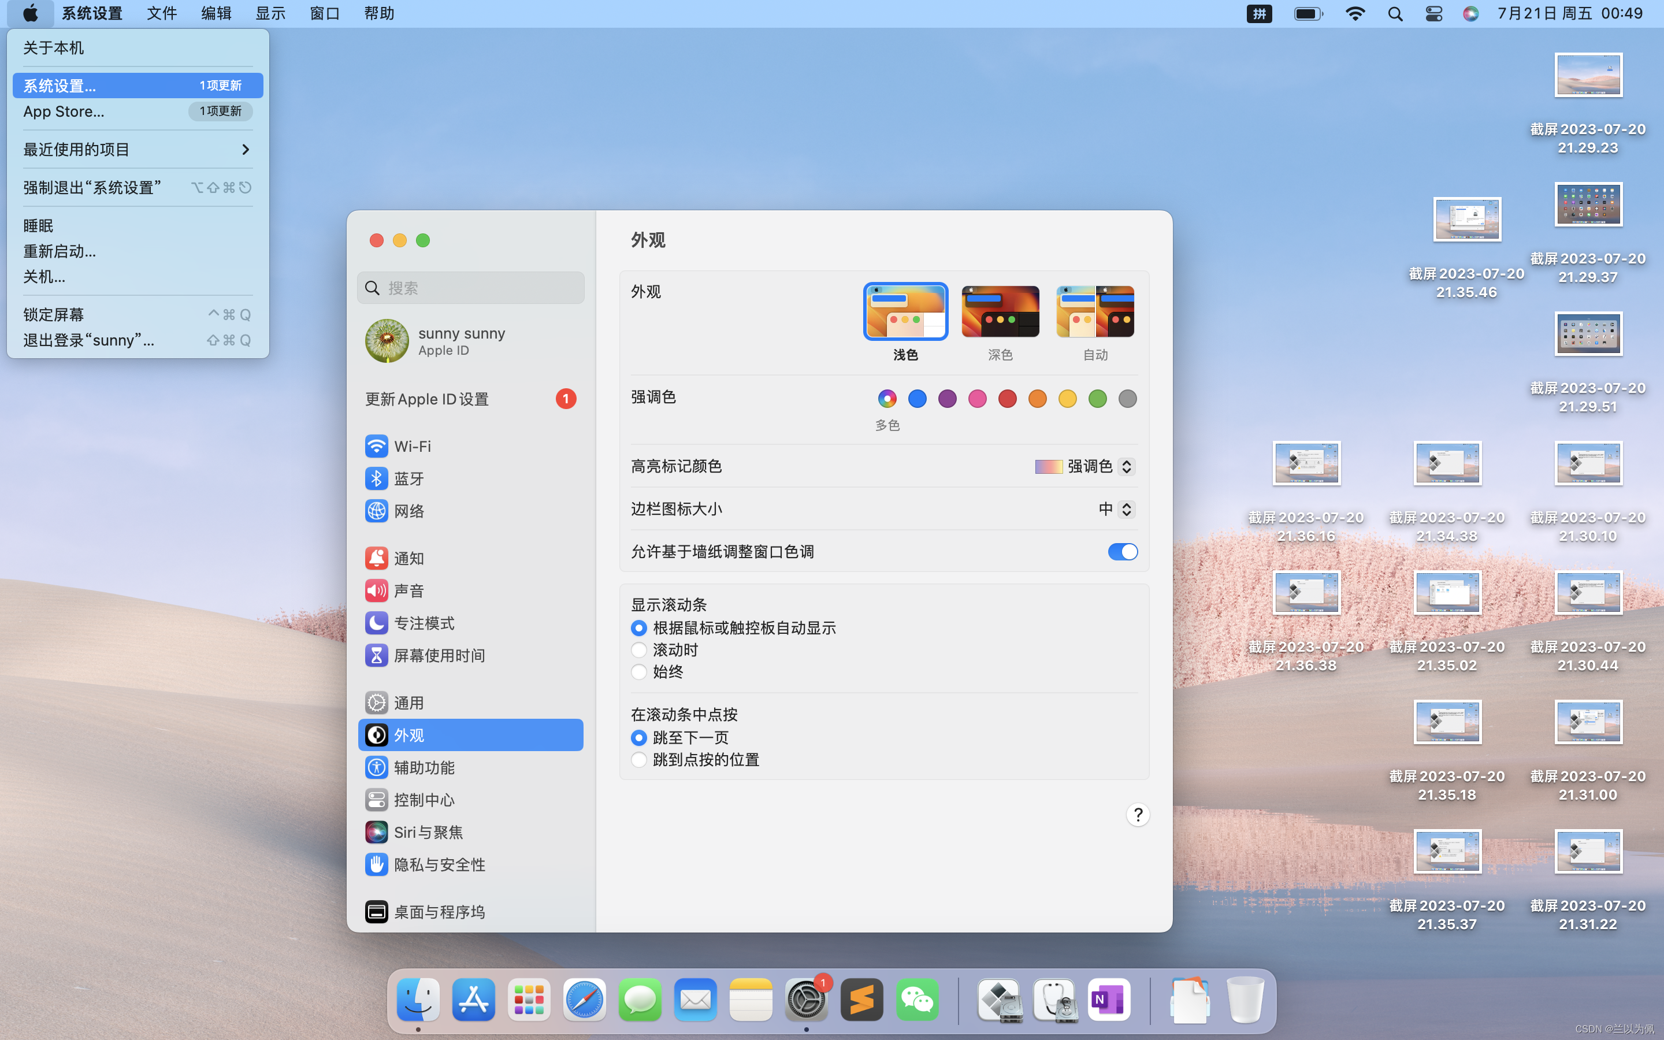Open 隐私与安全性 settings pane
1664x1040 pixels.
(x=439, y=864)
